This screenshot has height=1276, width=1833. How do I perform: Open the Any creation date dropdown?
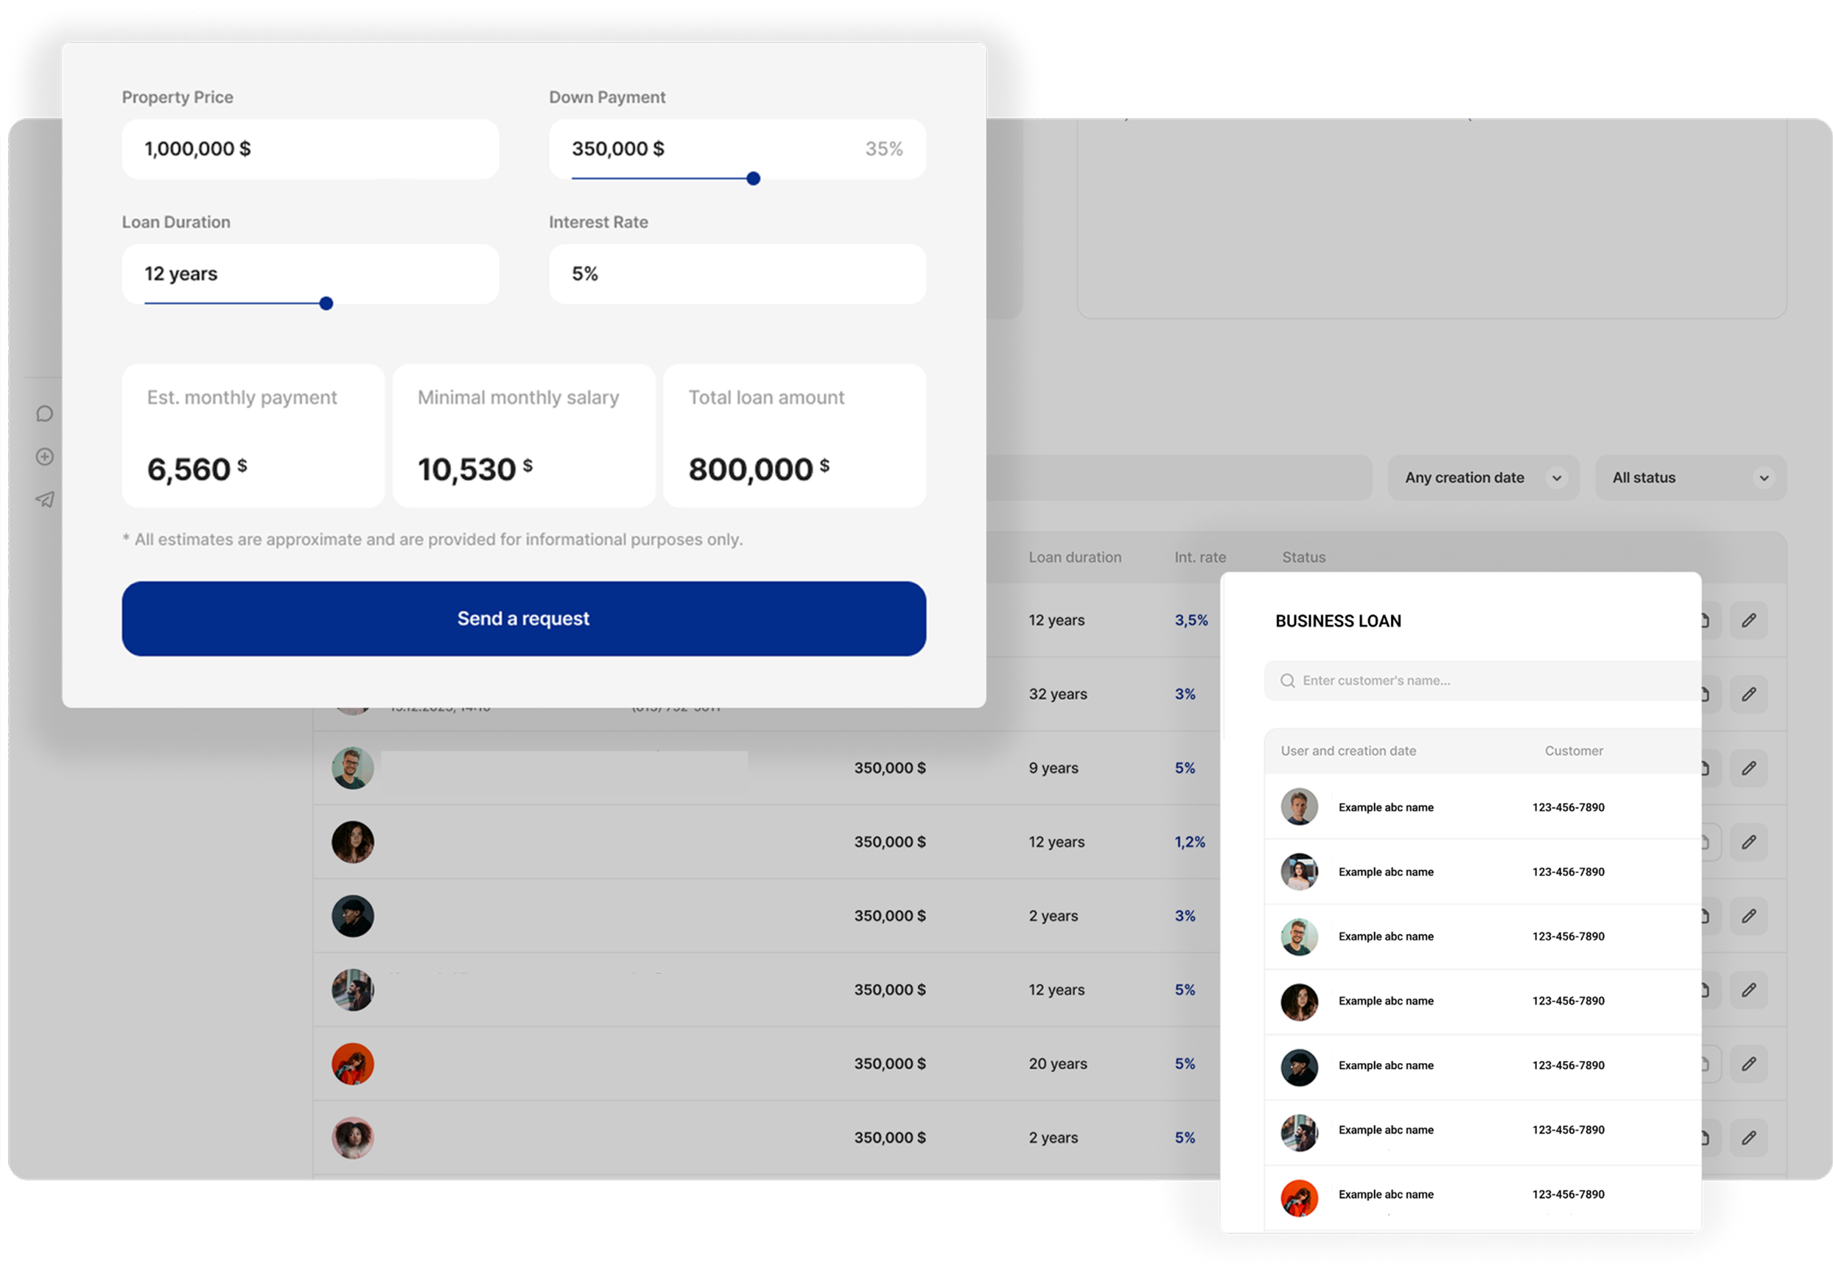[x=1483, y=477]
